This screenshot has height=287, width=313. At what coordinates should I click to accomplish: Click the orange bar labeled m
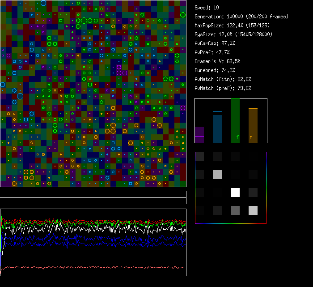point(253,125)
